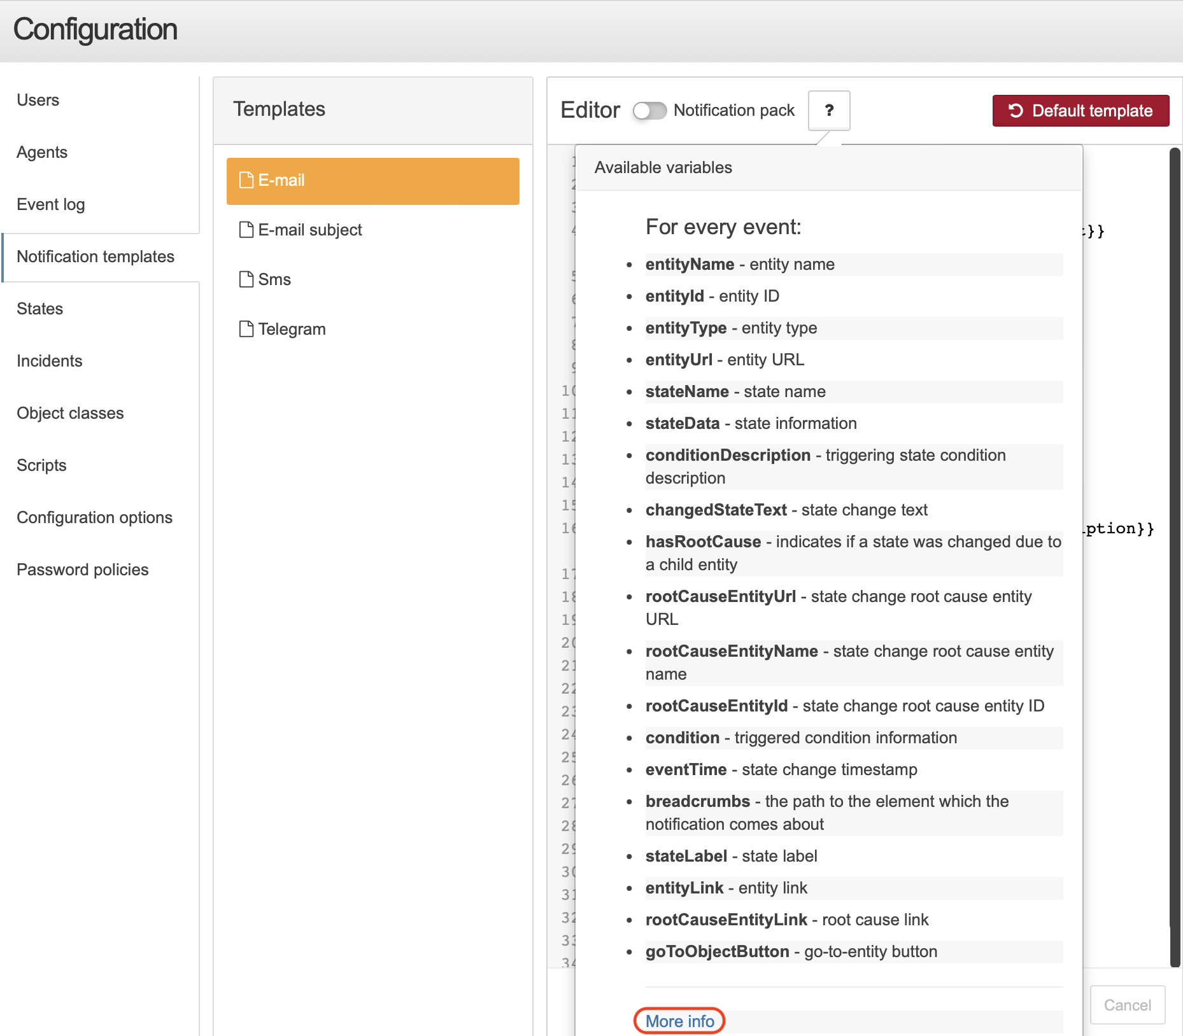Image resolution: width=1183 pixels, height=1036 pixels.
Task: Click the Telegram file icon
Action: click(246, 329)
